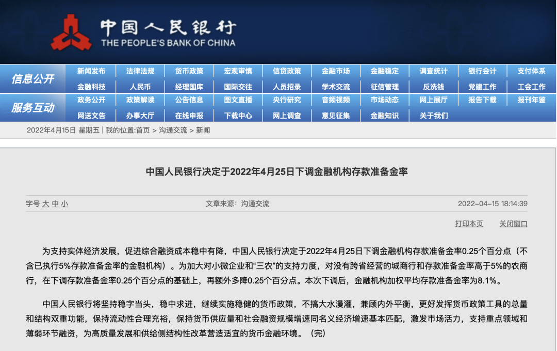The image size is (557, 351).
Task: Set font size to 大
Action: pos(46,204)
